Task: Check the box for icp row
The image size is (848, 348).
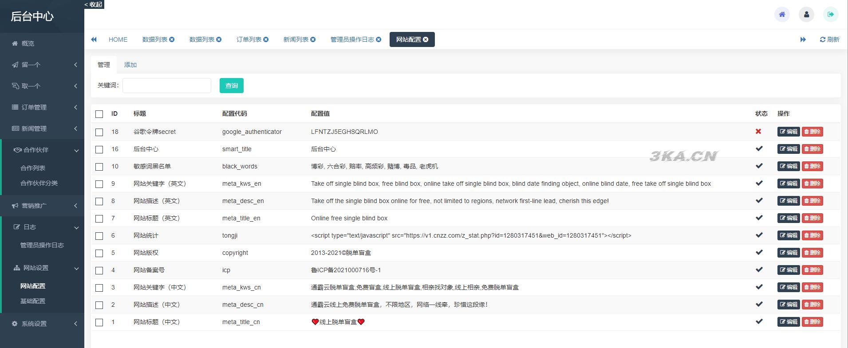Action: [99, 270]
